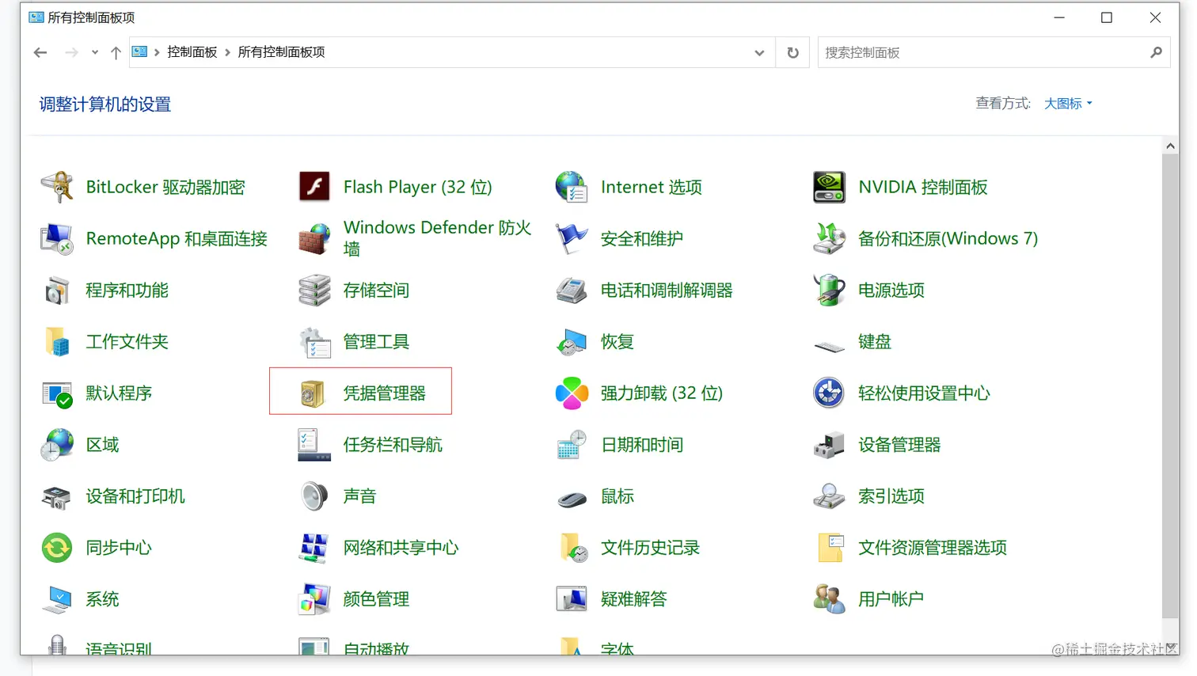Screen dimensions: 1197x676
Task: Open the 默认程序 icon
Action: tap(57, 393)
